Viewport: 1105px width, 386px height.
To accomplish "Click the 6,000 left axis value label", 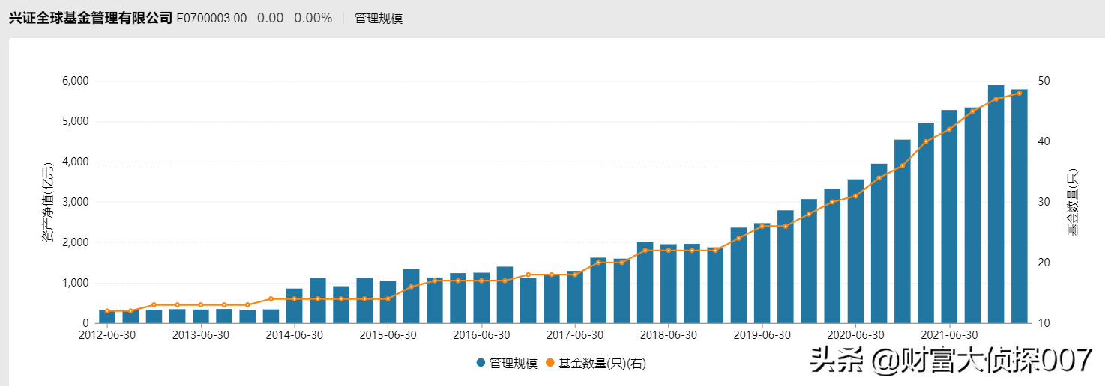I will pyautogui.click(x=73, y=81).
